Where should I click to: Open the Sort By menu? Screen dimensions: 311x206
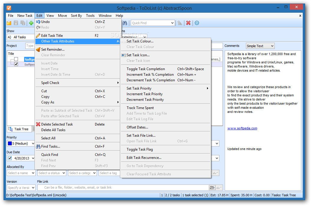click(76, 16)
